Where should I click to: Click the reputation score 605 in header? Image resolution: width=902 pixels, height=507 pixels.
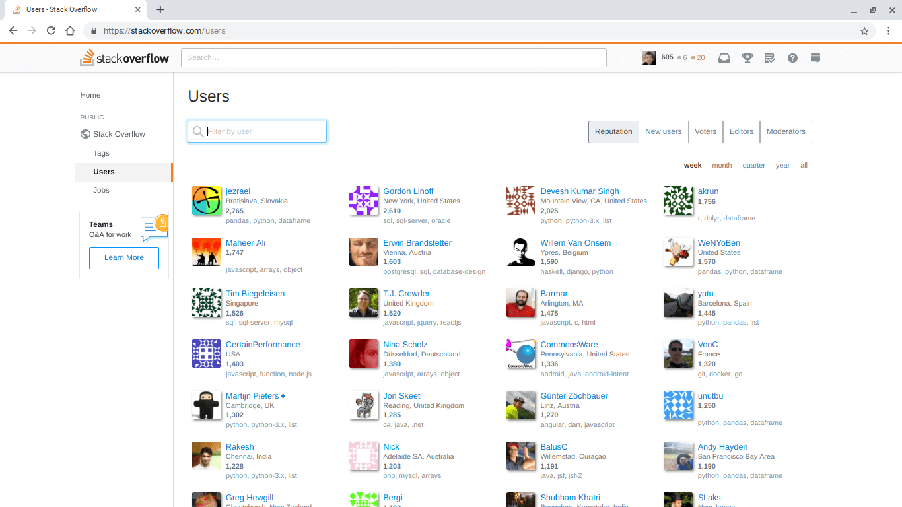(x=667, y=57)
